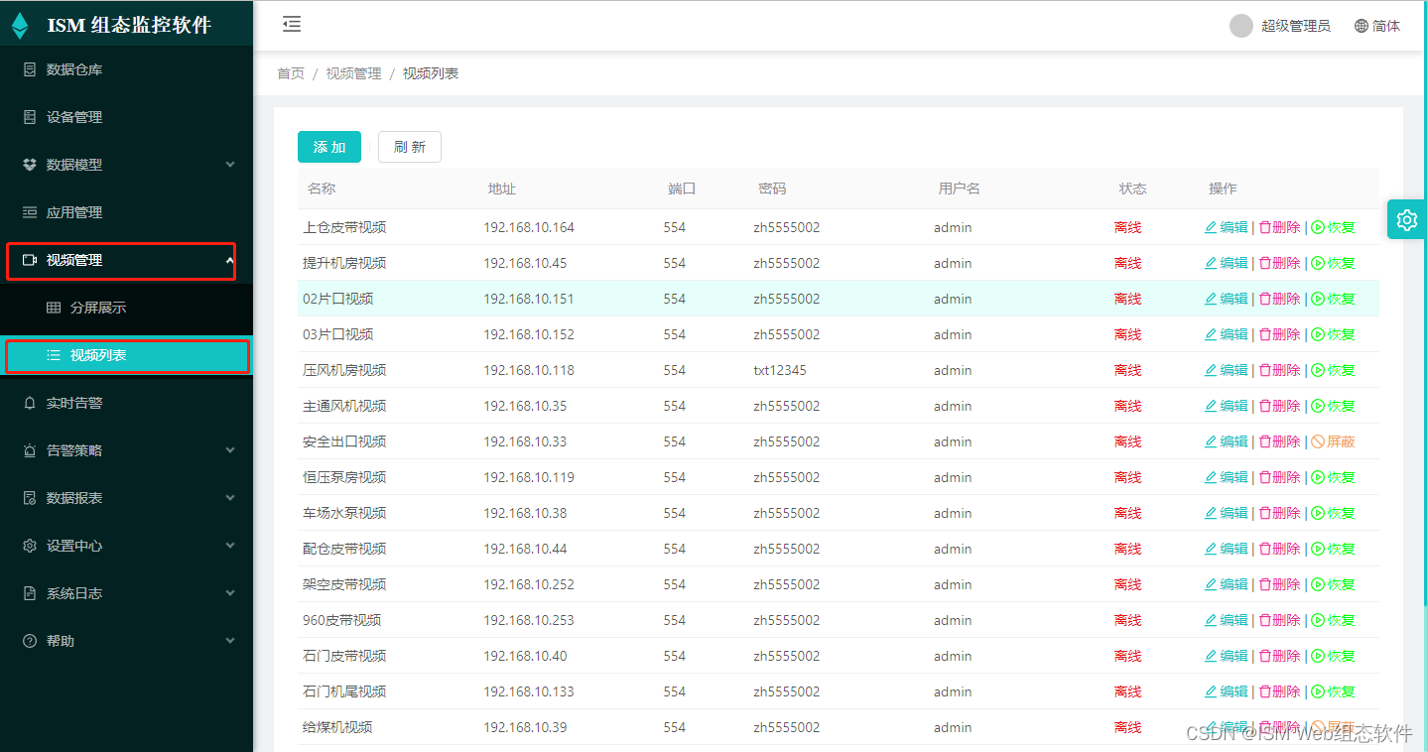Expand the 告警策略 section
The image size is (1428, 752).
pyautogui.click(x=64, y=449)
